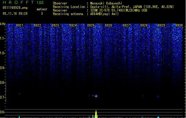Click the Observer field label
Image resolution: width=186 pixels, height=118 pixels.
(x=60, y=3)
